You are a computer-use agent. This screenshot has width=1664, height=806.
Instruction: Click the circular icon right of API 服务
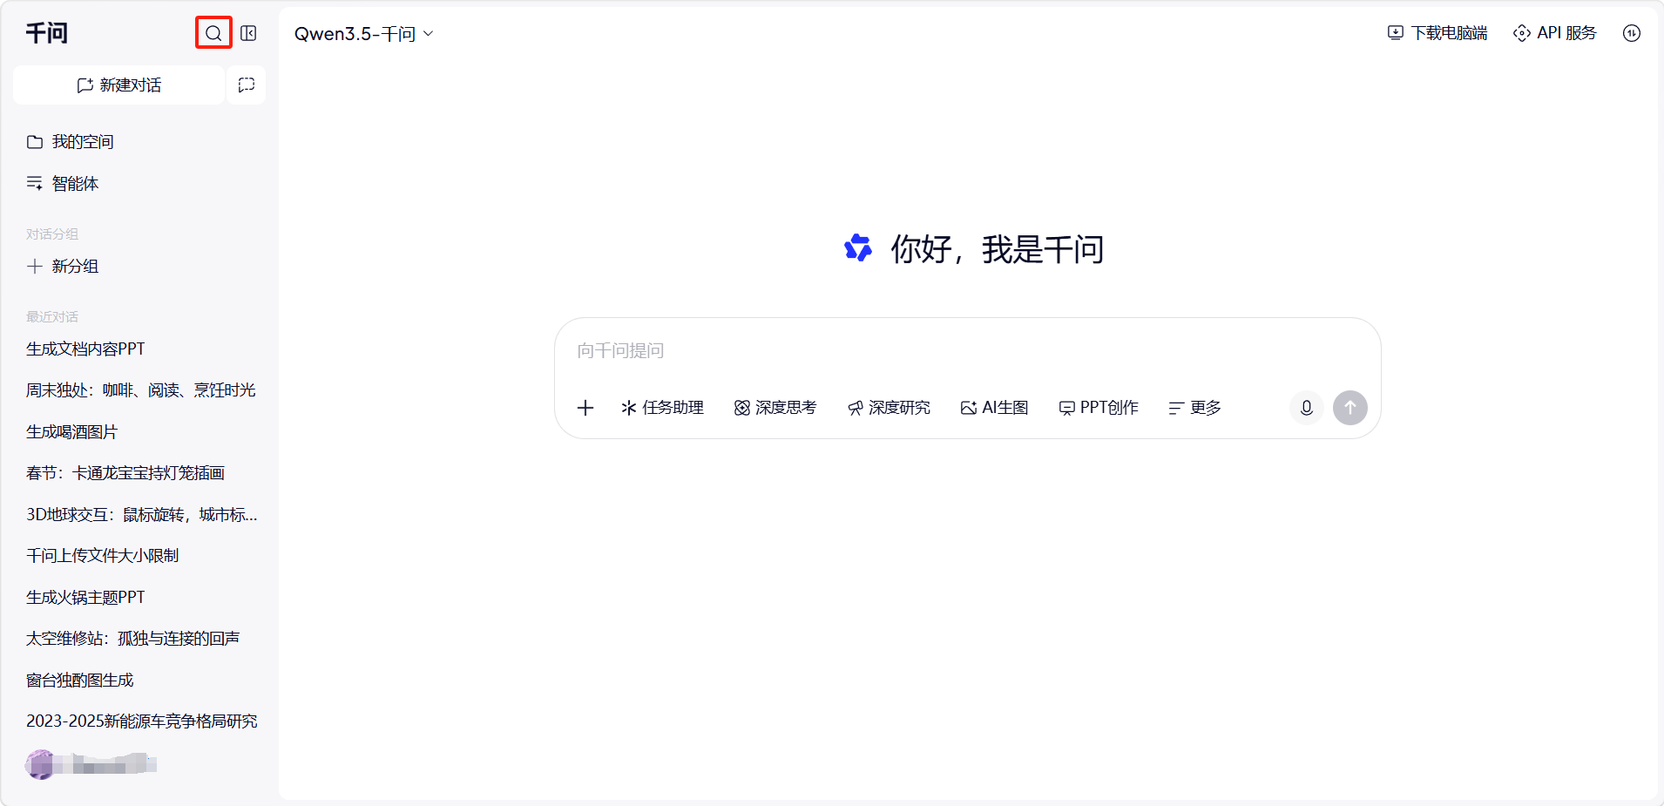[1632, 33]
